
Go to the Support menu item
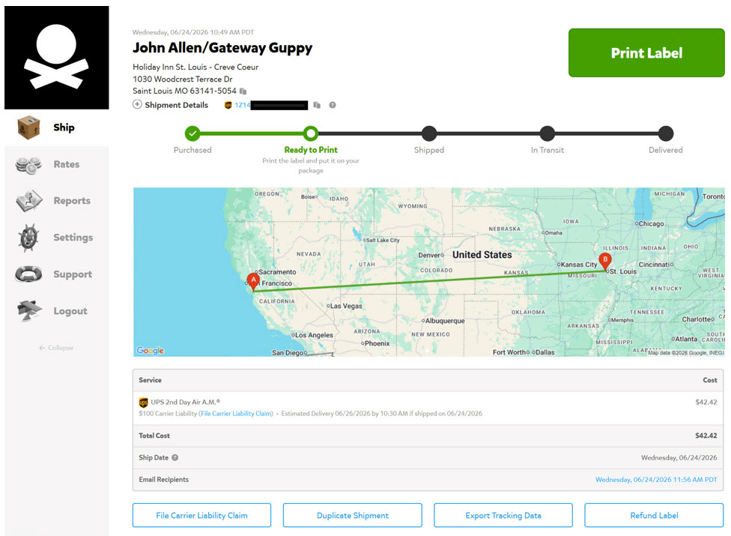click(72, 274)
